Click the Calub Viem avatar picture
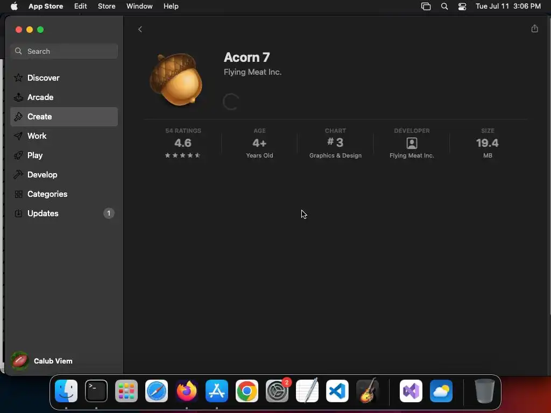 [x=20, y=361]
